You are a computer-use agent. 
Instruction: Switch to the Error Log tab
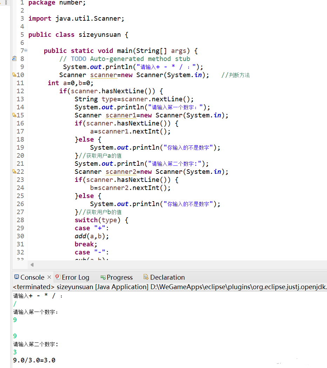[x=75, y=278]
